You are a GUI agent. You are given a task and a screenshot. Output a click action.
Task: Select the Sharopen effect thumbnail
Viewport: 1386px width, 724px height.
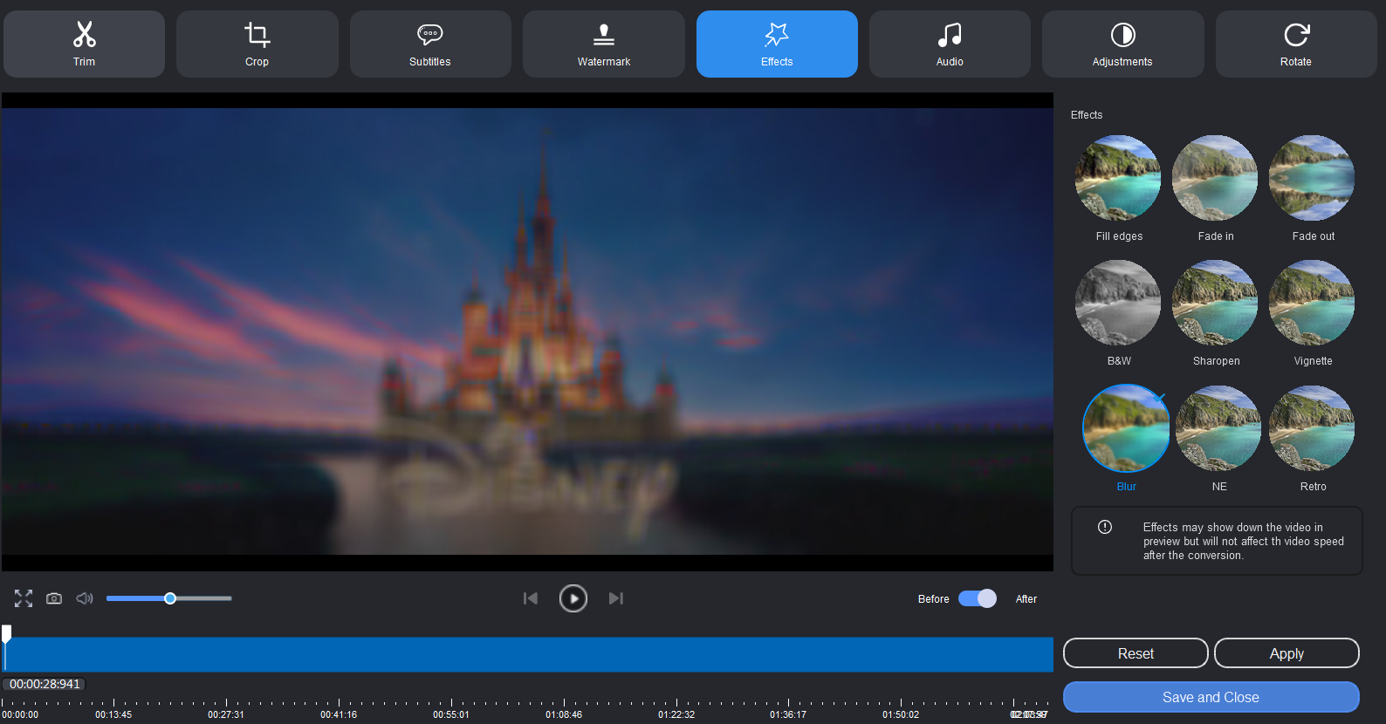(1215, 303)
